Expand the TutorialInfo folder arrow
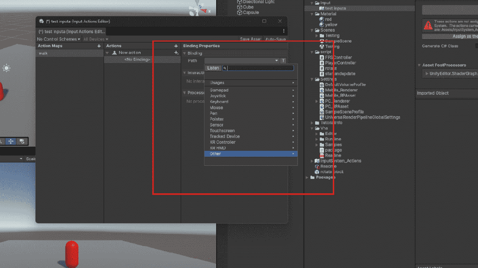The image size is (478, 268). tap(312, 123)
